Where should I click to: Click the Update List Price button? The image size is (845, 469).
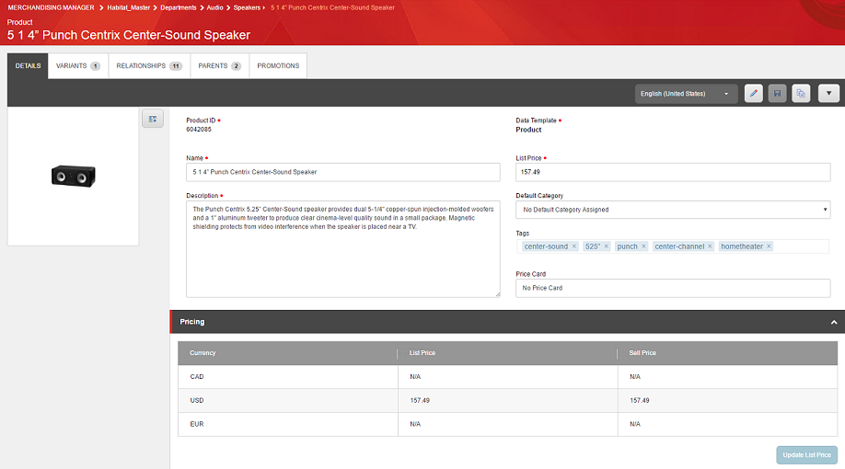coord(806,454)
